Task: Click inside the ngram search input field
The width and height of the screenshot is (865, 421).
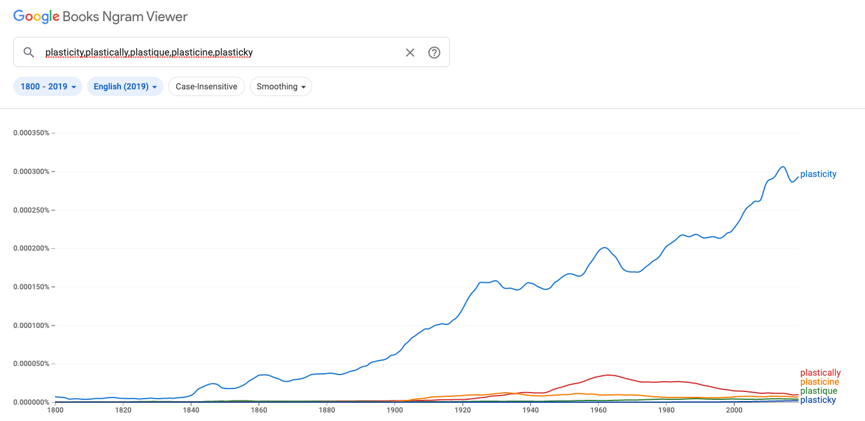Action: click(x=221, y=53)
